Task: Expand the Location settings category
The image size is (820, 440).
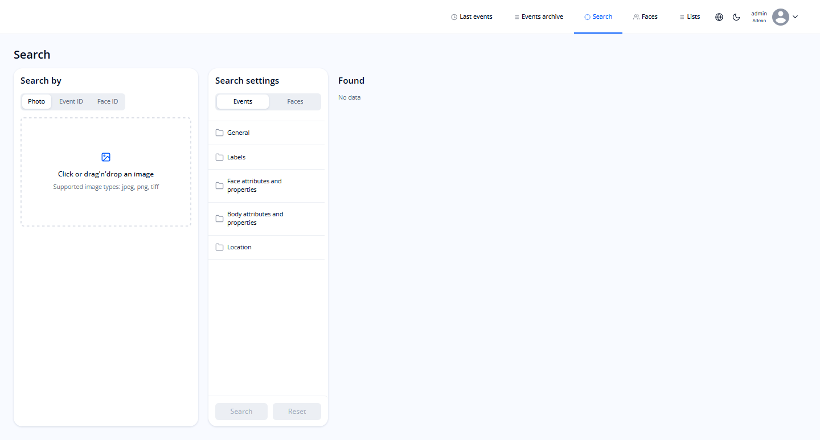Action: tap(239, 246)
